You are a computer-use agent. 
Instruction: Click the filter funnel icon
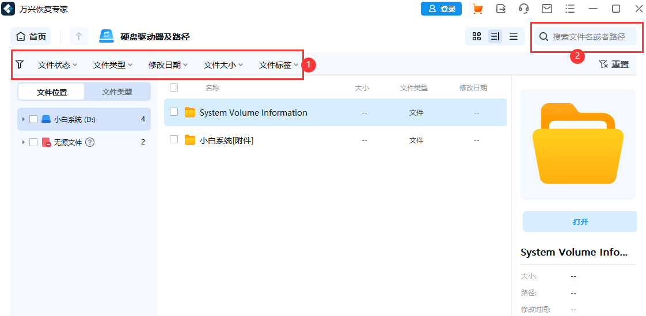coord(20,64)
